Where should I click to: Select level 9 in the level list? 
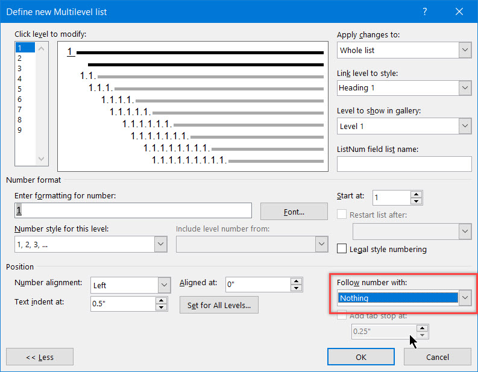25,130
